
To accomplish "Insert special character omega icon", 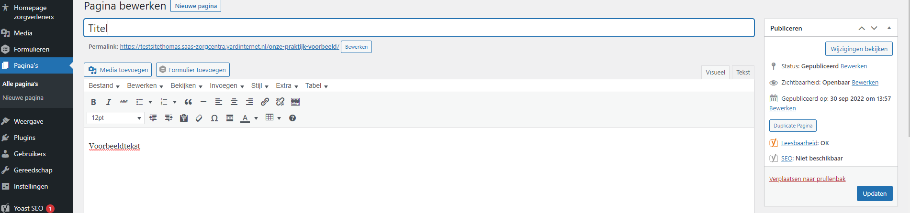I will pyautogui.click(x=214, y=118).
